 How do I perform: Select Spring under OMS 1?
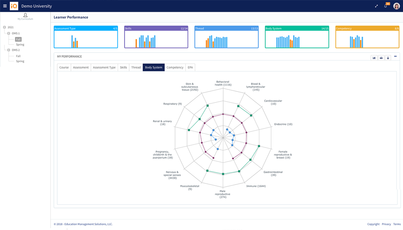click(20, 45)
